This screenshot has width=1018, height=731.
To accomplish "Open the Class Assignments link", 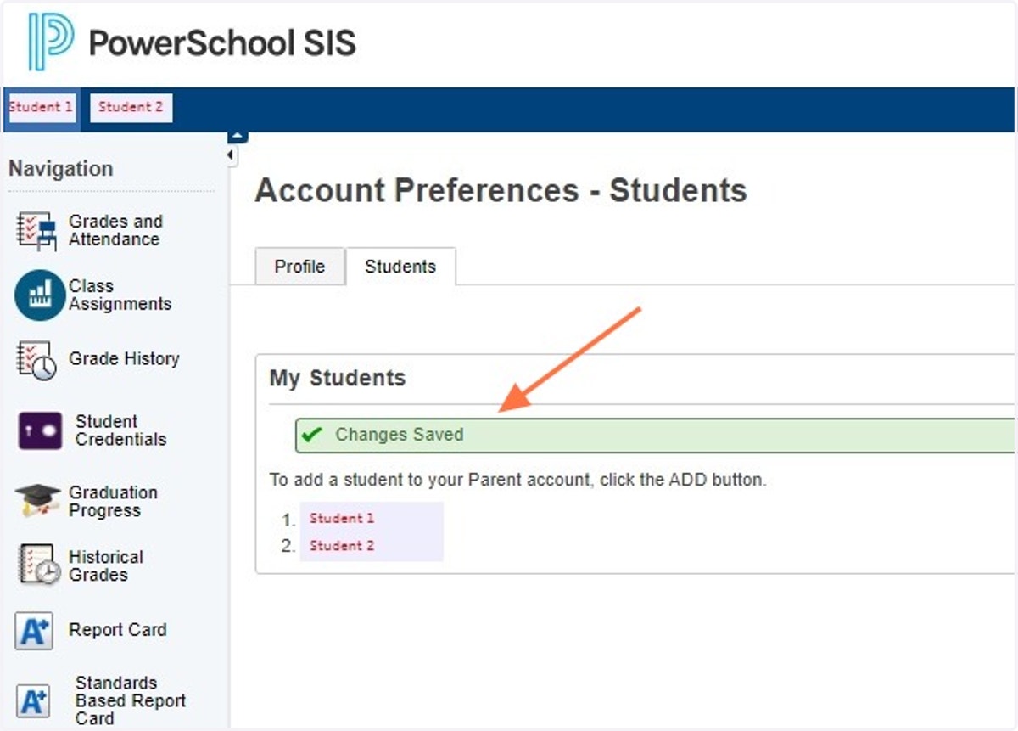I will click(x=120, y=295).
